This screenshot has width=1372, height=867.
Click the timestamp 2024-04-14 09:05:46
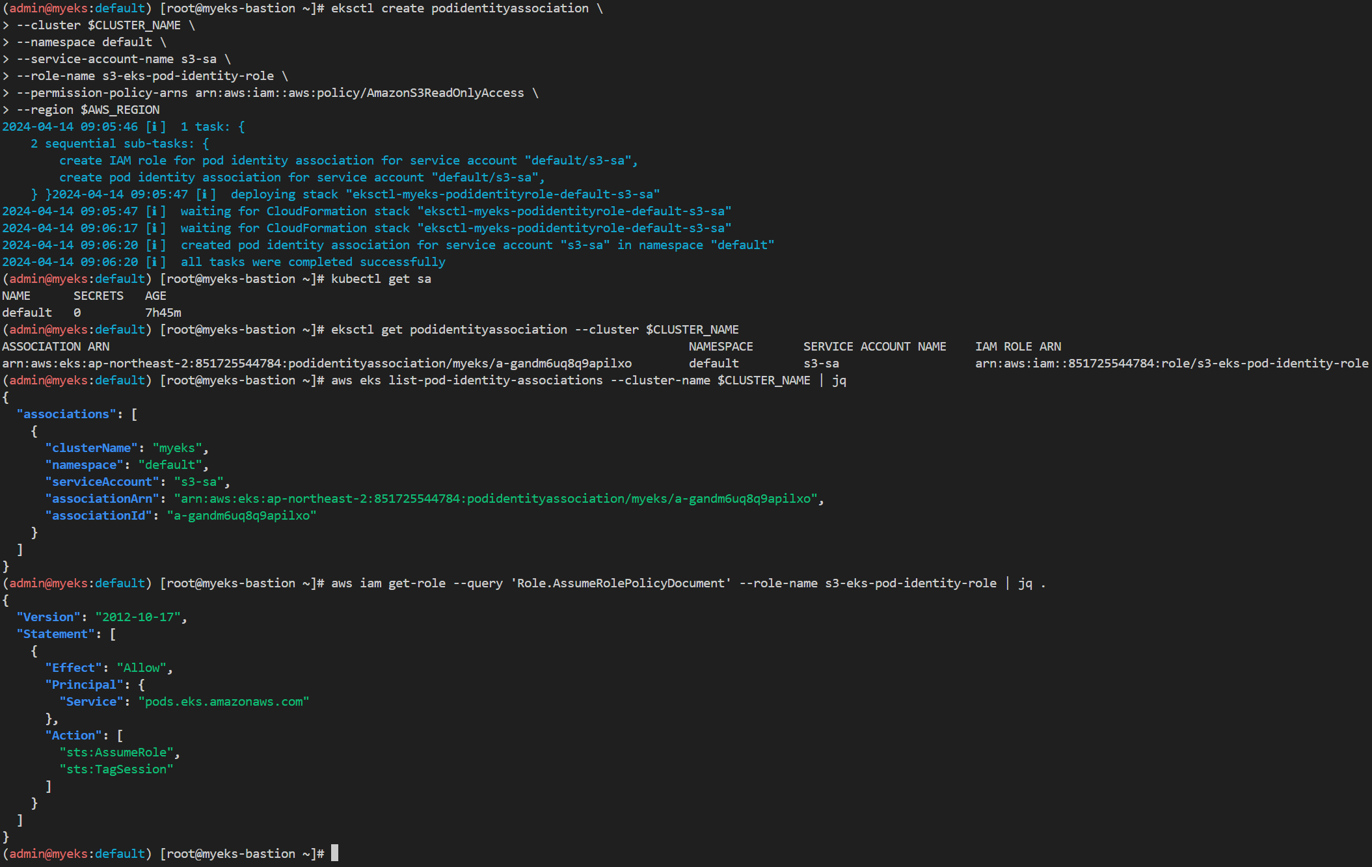(x=70, y=127)
